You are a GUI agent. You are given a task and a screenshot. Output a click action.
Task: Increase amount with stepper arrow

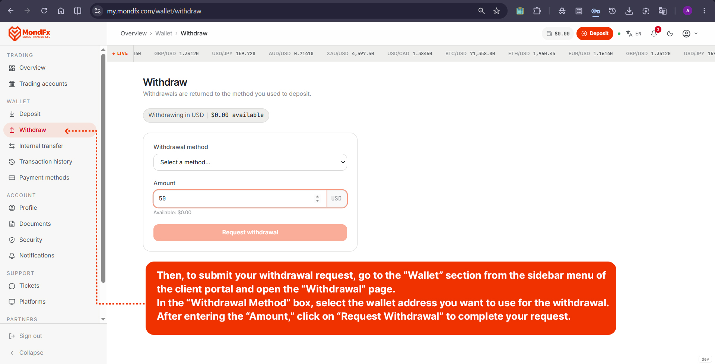tap(317, 196)
